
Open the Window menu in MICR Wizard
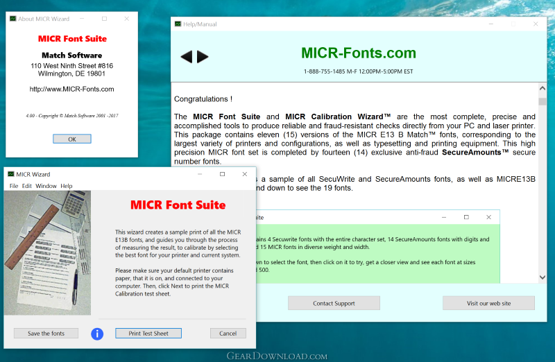point(46,186)
